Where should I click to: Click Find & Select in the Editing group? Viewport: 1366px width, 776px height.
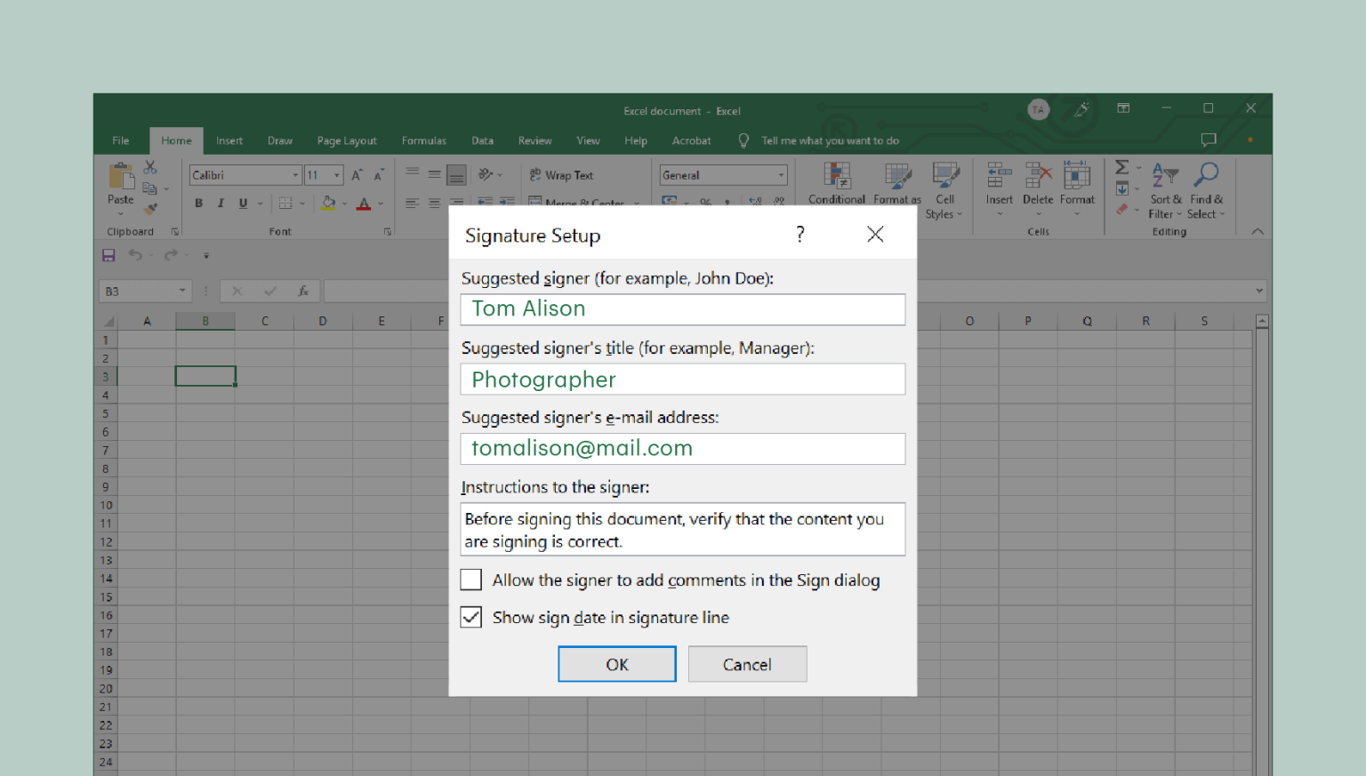click(x=1206, y=187)
